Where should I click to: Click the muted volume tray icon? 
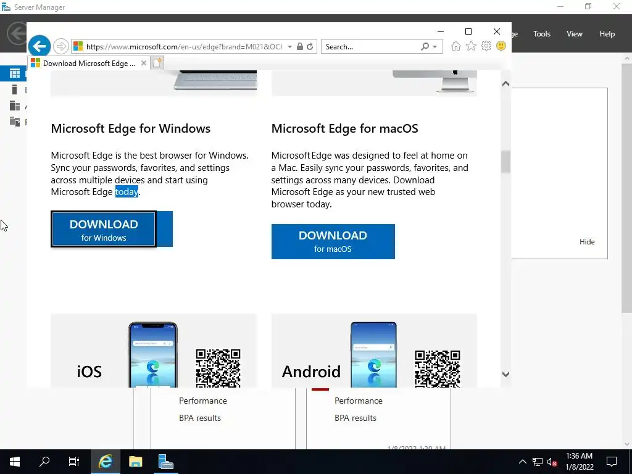point(552,462)
